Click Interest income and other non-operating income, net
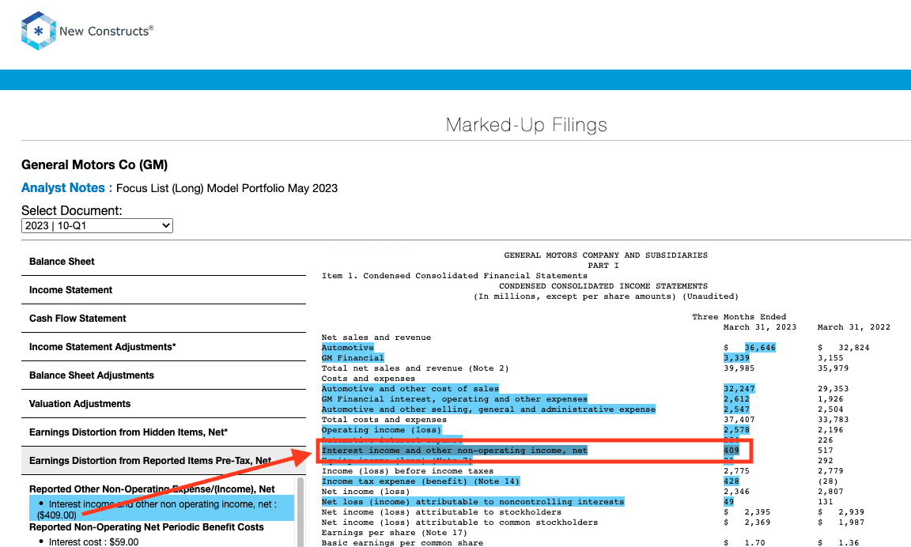 click(x=455, y=450)
